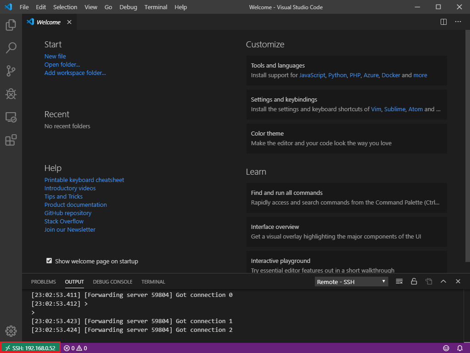Open the Go menu

click(x=108, y=7)
